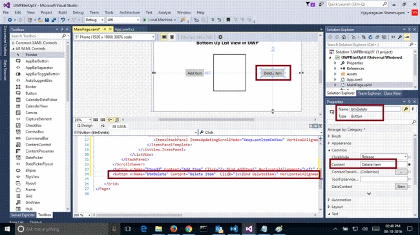Toggle snap grid in designer toolbar
The image size is (420, 235).
click(x=103, y=120)
